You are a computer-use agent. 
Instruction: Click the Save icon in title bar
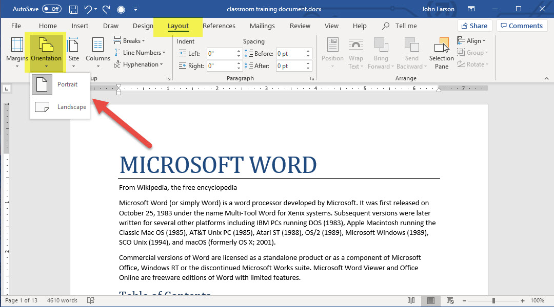pos(73,9)
